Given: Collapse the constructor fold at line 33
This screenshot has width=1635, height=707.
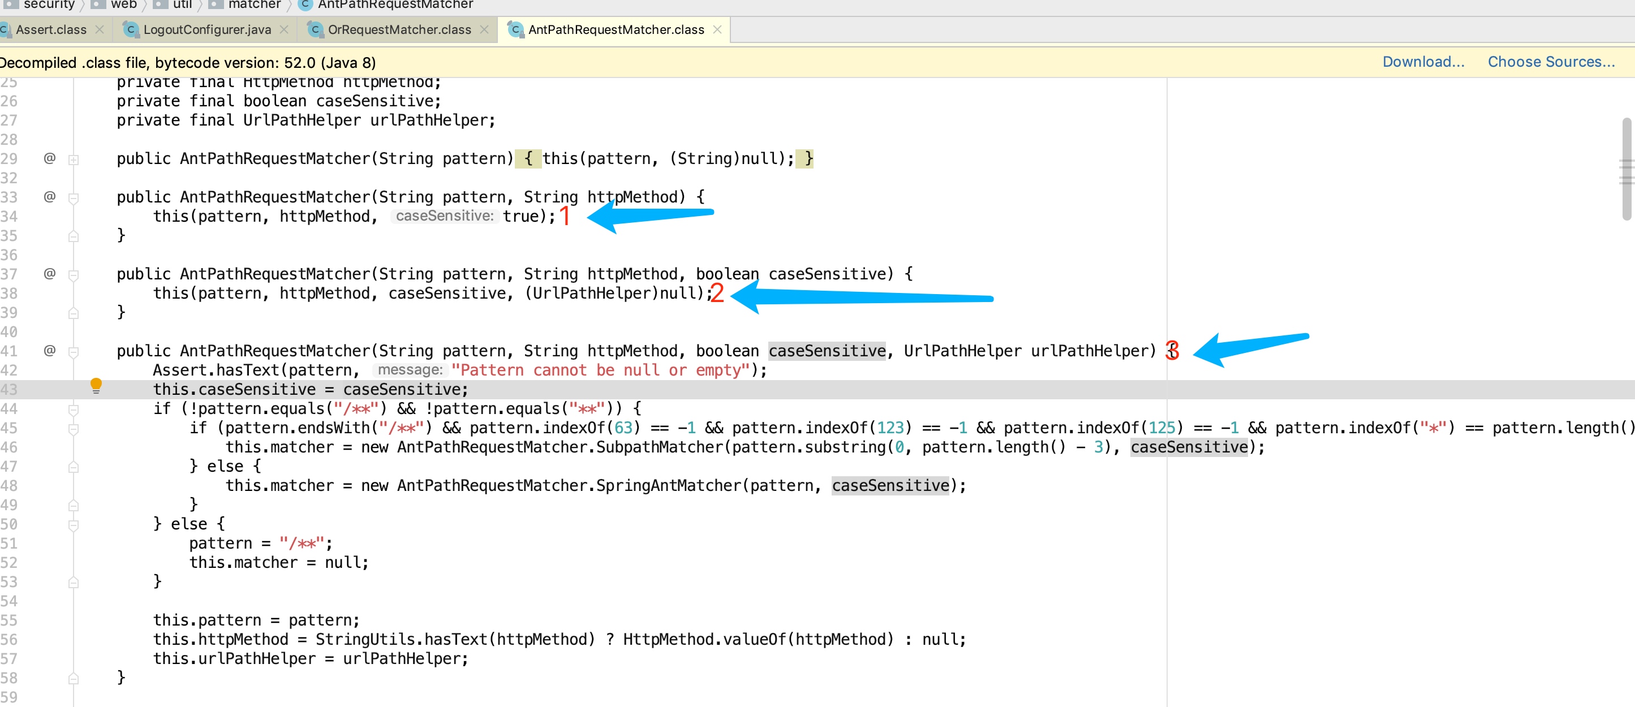Looking at the screenshot, I should (x=74, y=197).
